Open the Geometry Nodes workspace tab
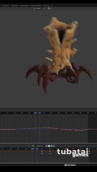 click(x=36, y=6)
